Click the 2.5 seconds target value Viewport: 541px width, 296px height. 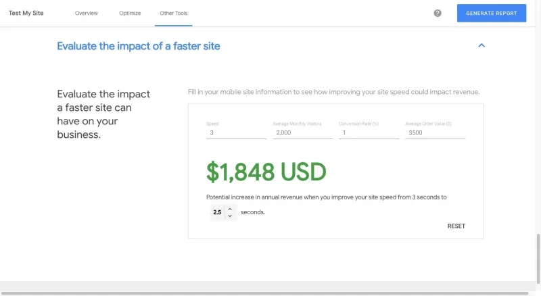point(217,212)
